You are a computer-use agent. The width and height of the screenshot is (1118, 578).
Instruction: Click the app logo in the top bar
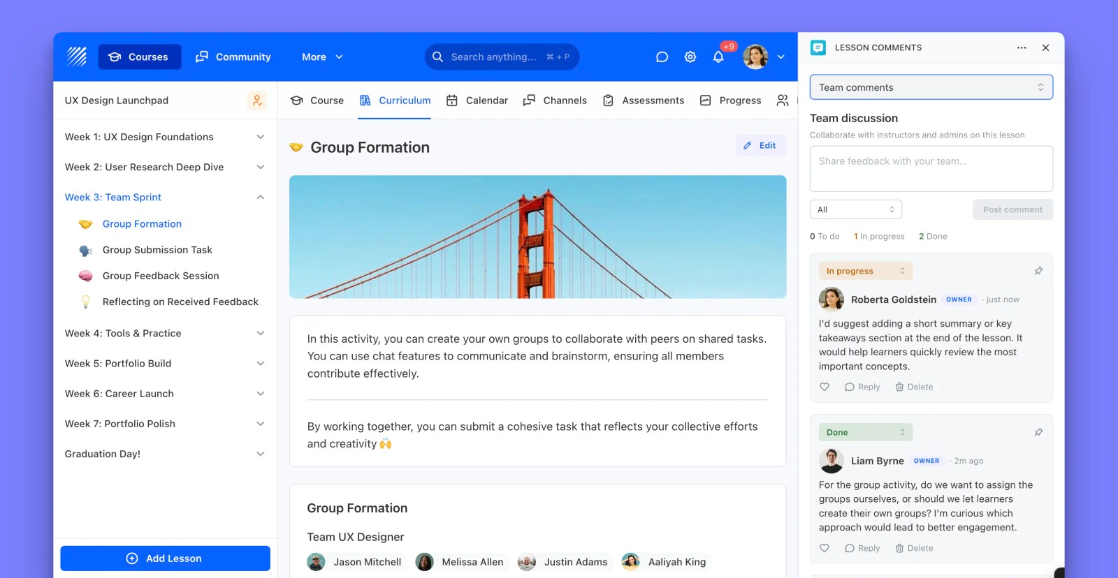[x=76, y=57]
